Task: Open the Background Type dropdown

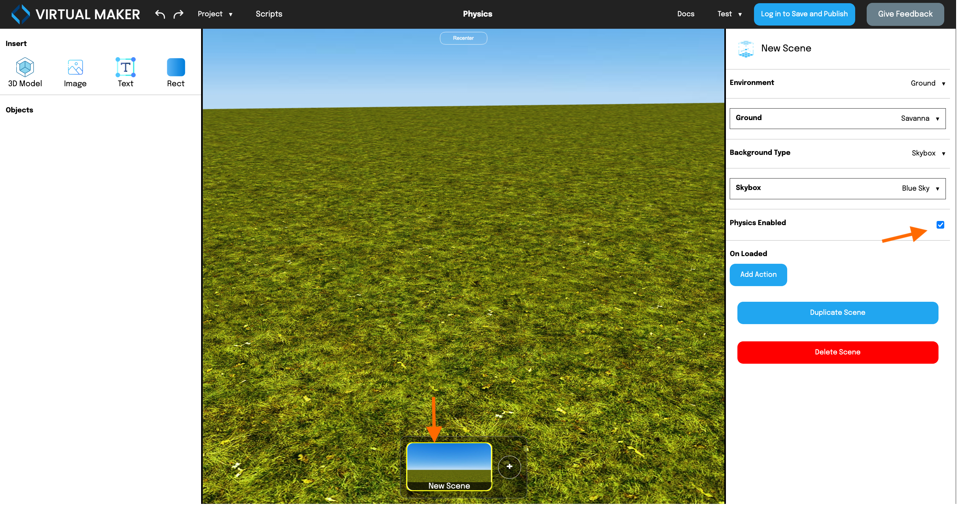Action: click(x=928, y=153)
